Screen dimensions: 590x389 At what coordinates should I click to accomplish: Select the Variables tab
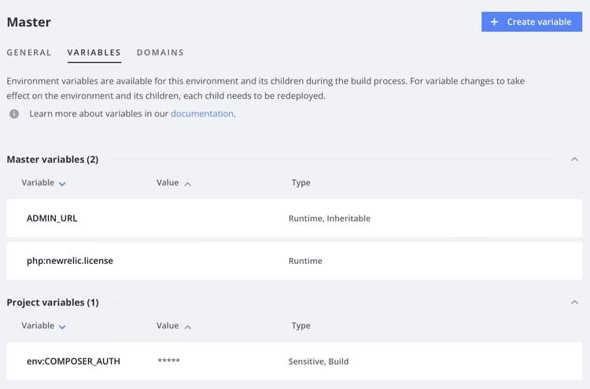pos(94,53)
